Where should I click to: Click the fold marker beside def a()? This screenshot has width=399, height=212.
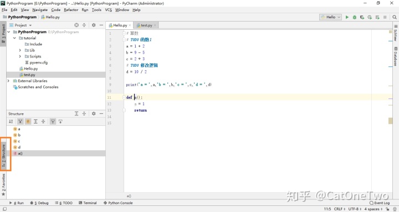click(x=124, y=97)
